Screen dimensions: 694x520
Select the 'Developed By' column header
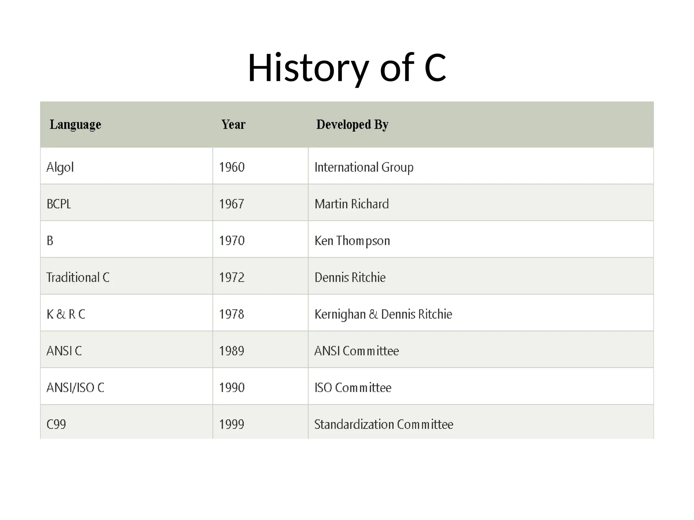(352, 125)
